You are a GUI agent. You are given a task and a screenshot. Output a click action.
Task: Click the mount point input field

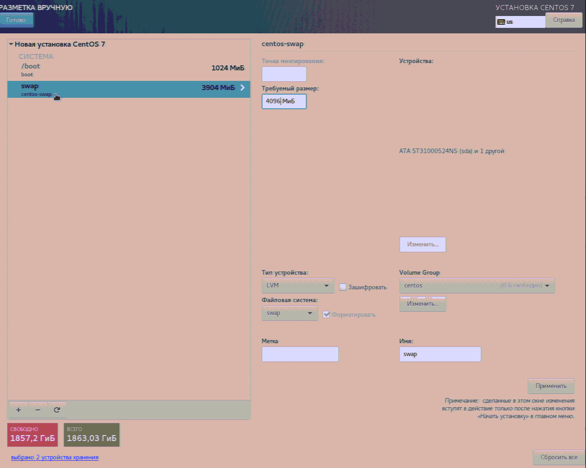click(284, 74)
